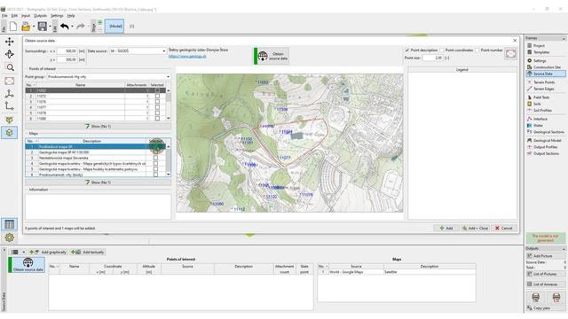Screen dimensions: 568x319
Task: Click the 2D axes view icon
Action: (x=10, y=106)
